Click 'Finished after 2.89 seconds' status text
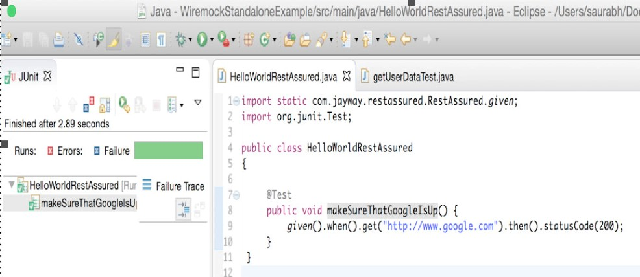 click(x=56, y=124)
